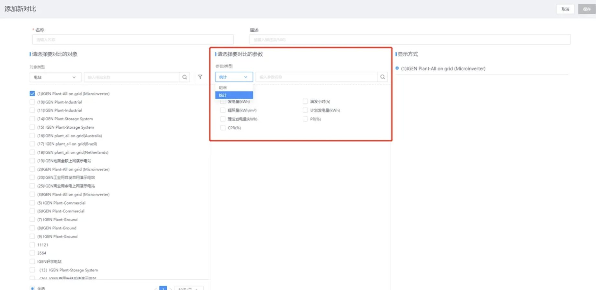This screenshot has height=290, width=596.
Task: Go to the previous page arrow
Action: coord(156,288)
